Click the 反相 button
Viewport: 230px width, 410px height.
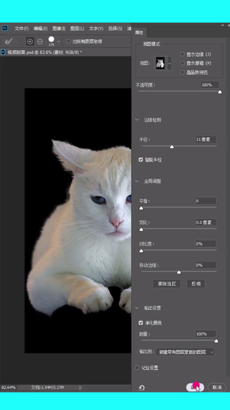pos(196,284)
